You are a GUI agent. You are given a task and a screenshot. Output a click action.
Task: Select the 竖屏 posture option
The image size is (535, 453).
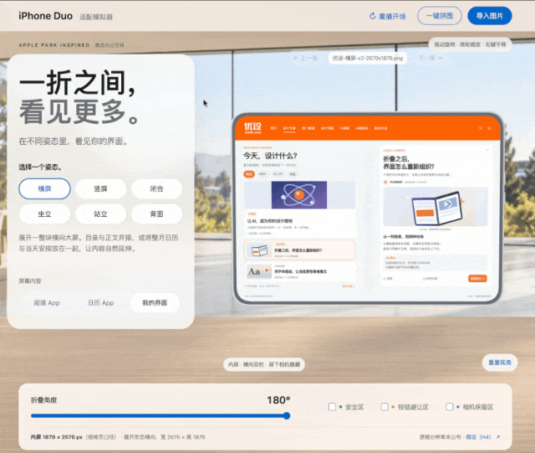(100, 188)
